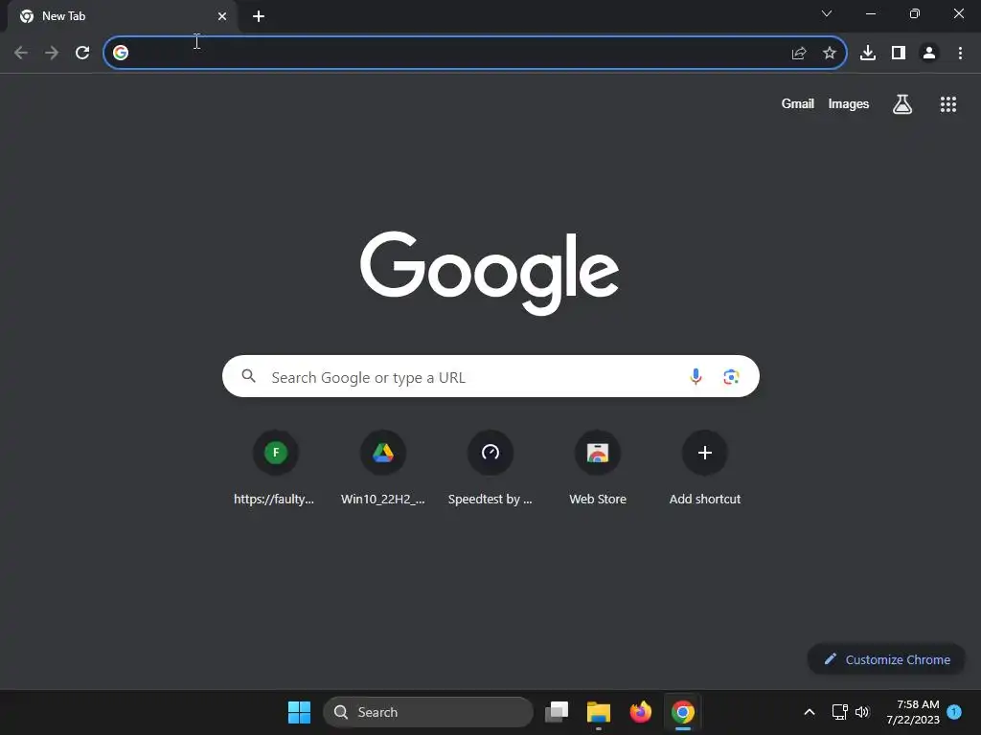Search by image with Google Lens icon
Viewport: 981px width, 735px height.
(731, 377)
